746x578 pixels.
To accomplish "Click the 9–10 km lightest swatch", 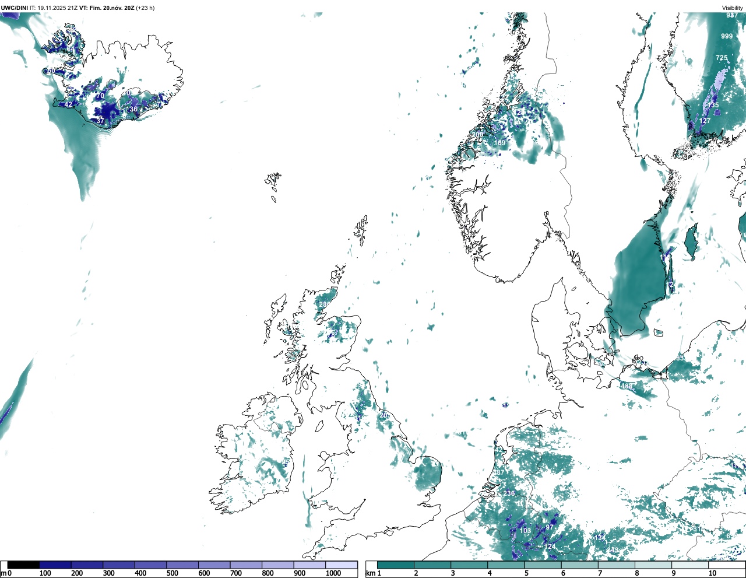I will point(689,565).
